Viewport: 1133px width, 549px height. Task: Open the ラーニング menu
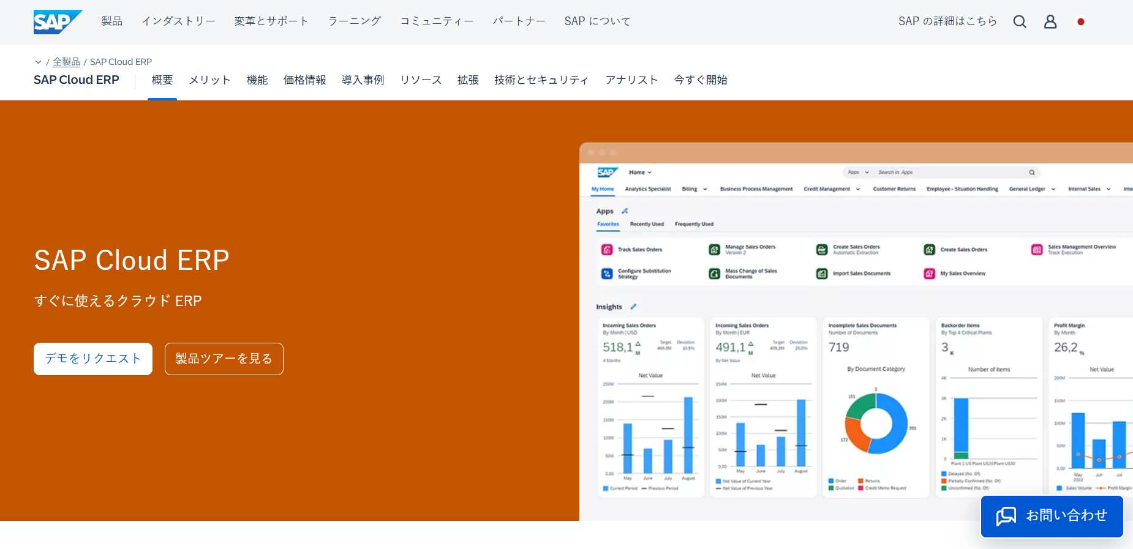(x=355, y=21)
